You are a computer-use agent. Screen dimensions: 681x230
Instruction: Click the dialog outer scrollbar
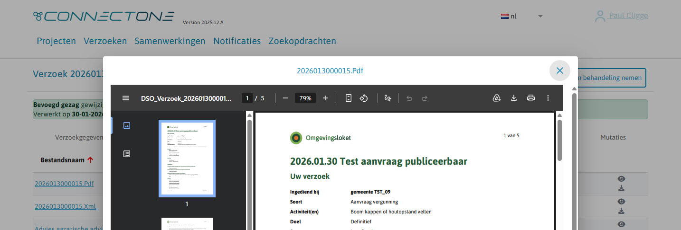[574, 161]
